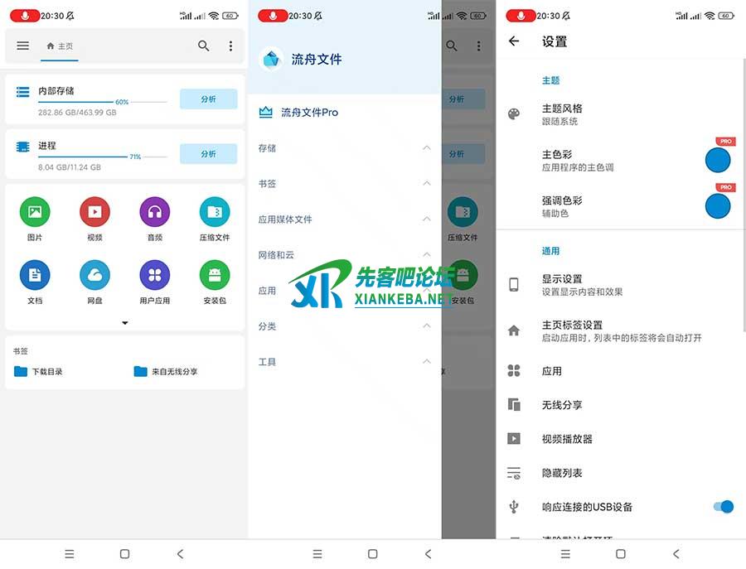Screen dimensions: 746x569
Task: Open the hamburger navigation menu on home screen
Action: (23, 46)
